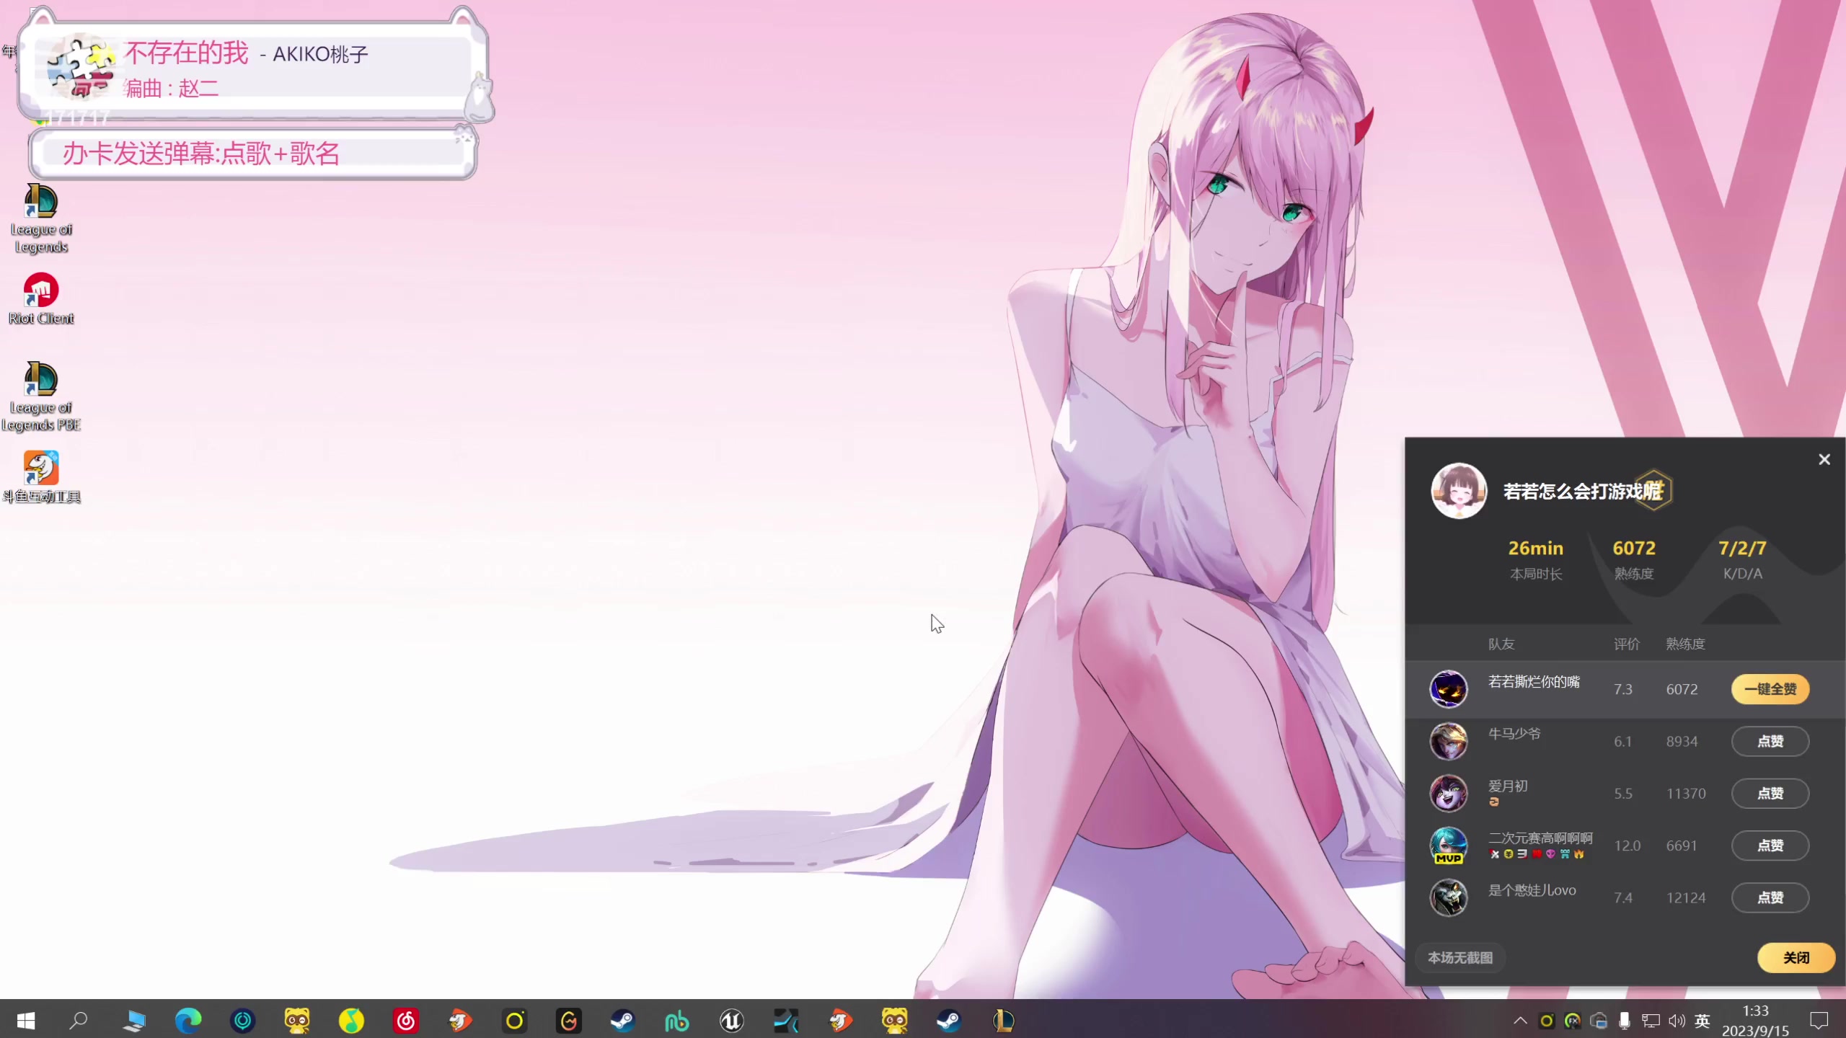Open the League of Legends desktop shortcut
1846x1038 pixels.
point(41,218)
